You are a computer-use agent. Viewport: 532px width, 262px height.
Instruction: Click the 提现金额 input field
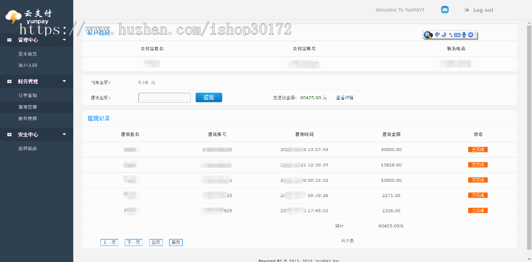tap(164, 98)
